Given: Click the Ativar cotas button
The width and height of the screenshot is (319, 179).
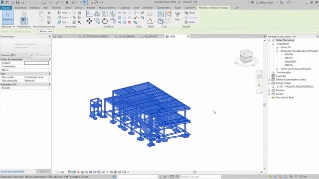Looking at the screenshot, I should 46,31.
